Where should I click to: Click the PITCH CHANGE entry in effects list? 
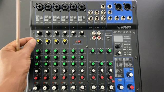[x=128, y=67]
